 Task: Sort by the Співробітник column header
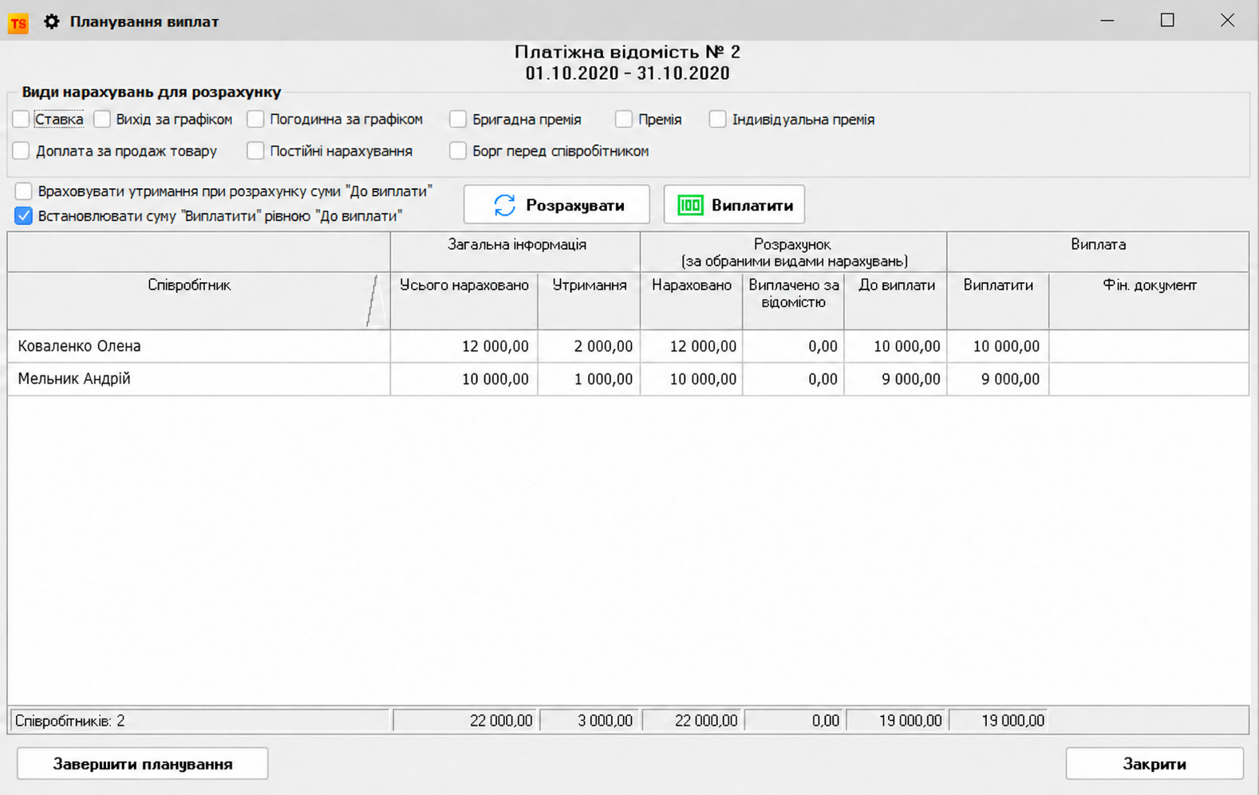(199, 301)
